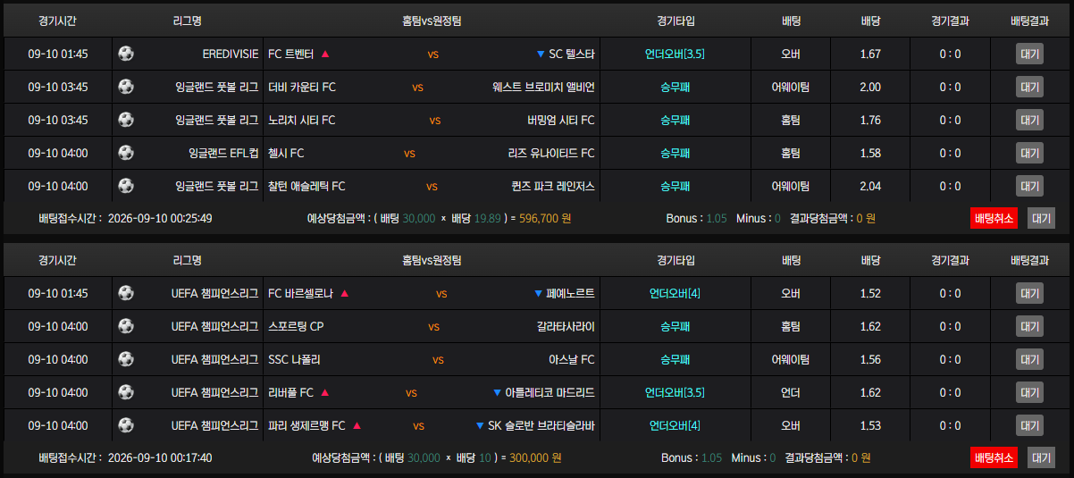The height and width of the screenshot is (478, 1074).
Task: Click soccer ball icon in EREDIVISIE row
Action: point(126,54)
